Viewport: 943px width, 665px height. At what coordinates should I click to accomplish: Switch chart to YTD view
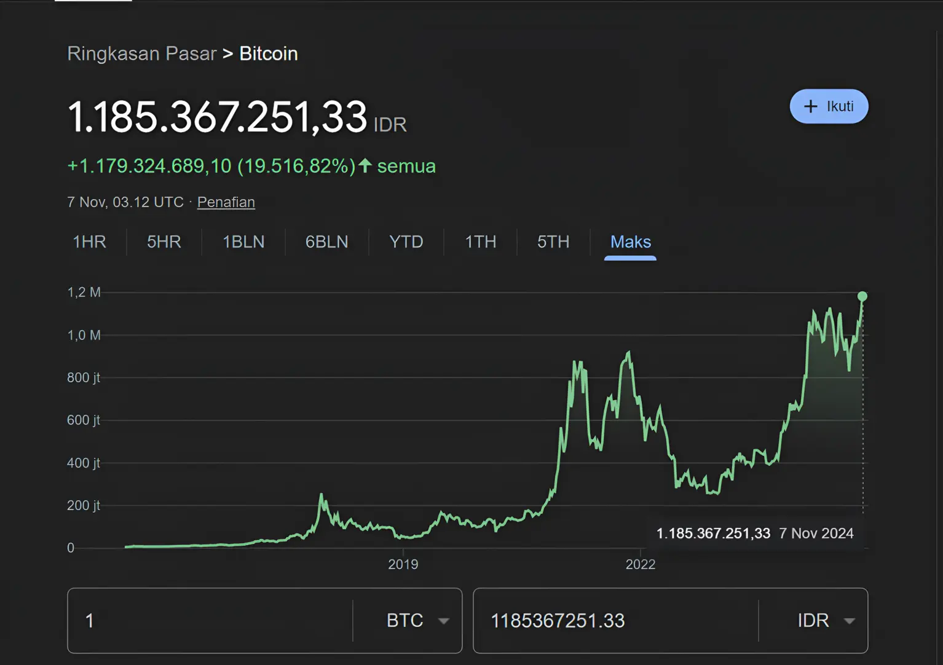(x=406, y=242)
